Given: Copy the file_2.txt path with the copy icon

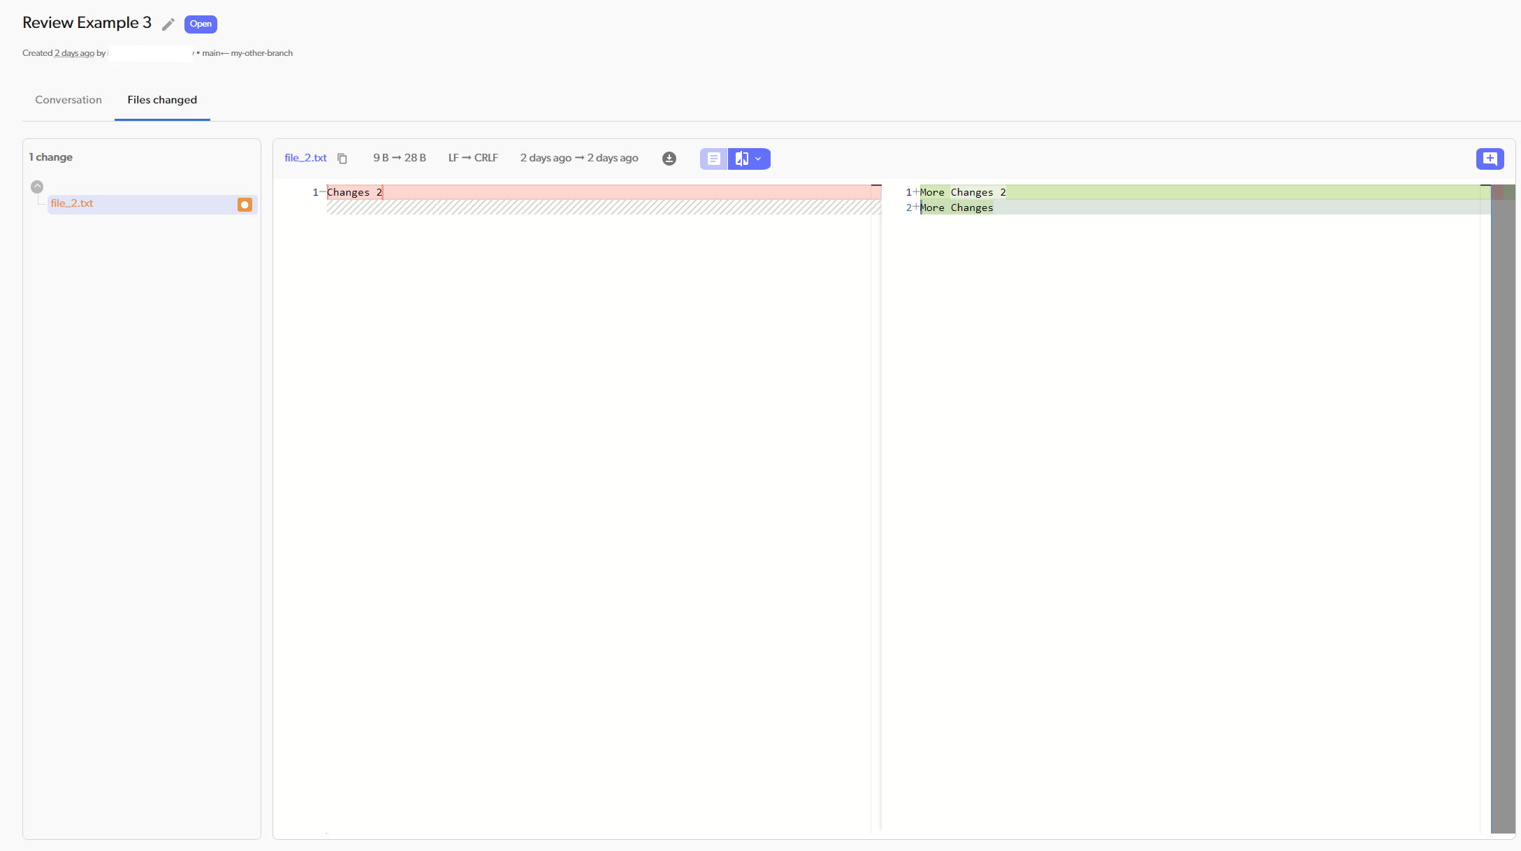Looking at the screenshot, I should point(342,159).
